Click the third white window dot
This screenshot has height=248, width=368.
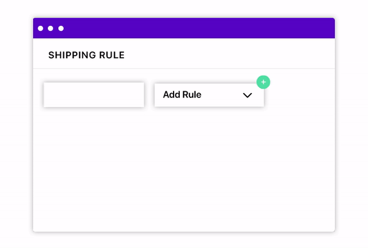point(61,28)
